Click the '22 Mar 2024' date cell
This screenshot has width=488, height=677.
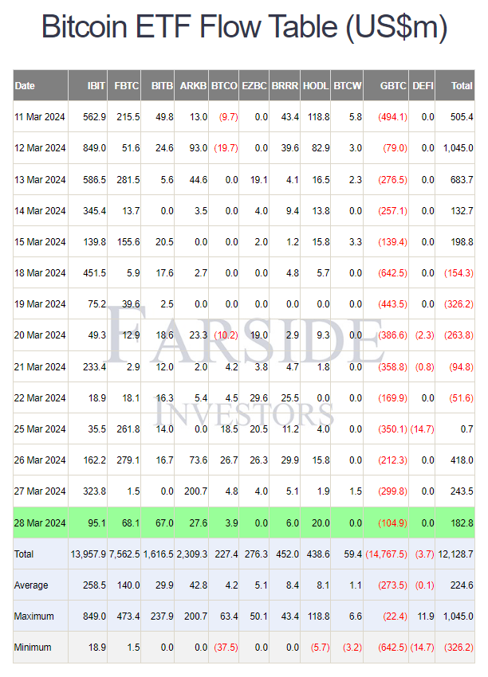[40, 398]
